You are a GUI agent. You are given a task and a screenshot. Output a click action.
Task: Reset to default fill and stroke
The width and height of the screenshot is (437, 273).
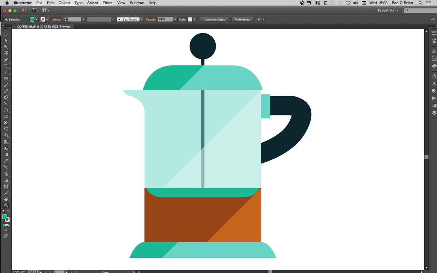point(4,211)
